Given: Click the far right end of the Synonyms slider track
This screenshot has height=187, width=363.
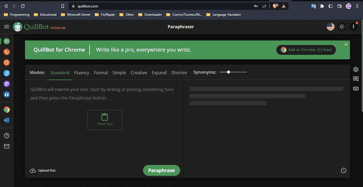Looking at the screenshot, I should pyautogui.click(x=246, y=72).
